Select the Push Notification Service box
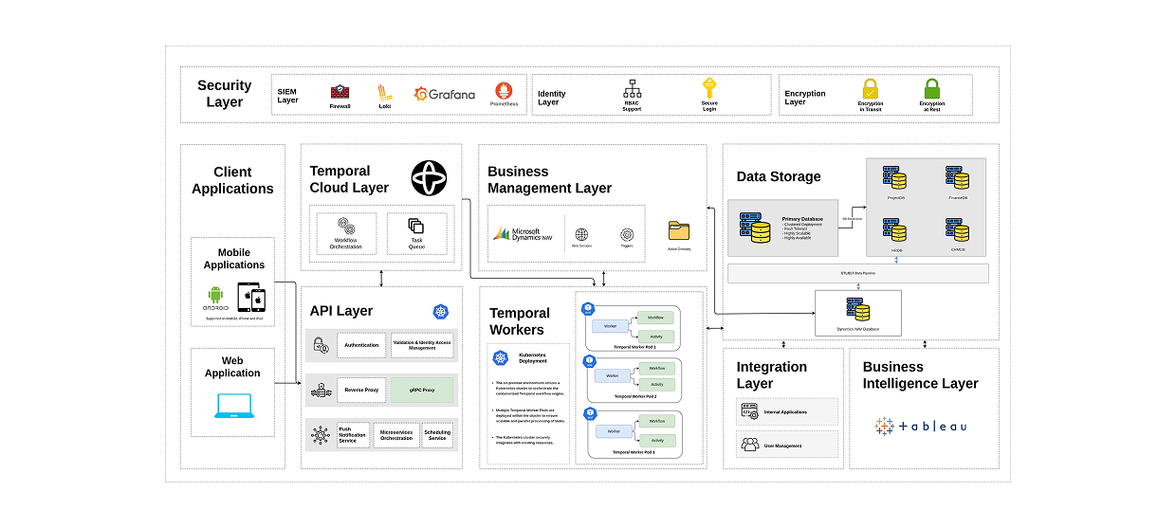 click(354, 436)
